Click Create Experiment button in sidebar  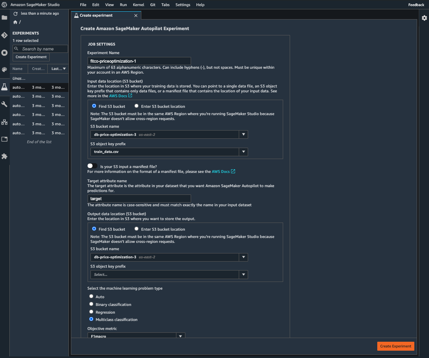31,57
